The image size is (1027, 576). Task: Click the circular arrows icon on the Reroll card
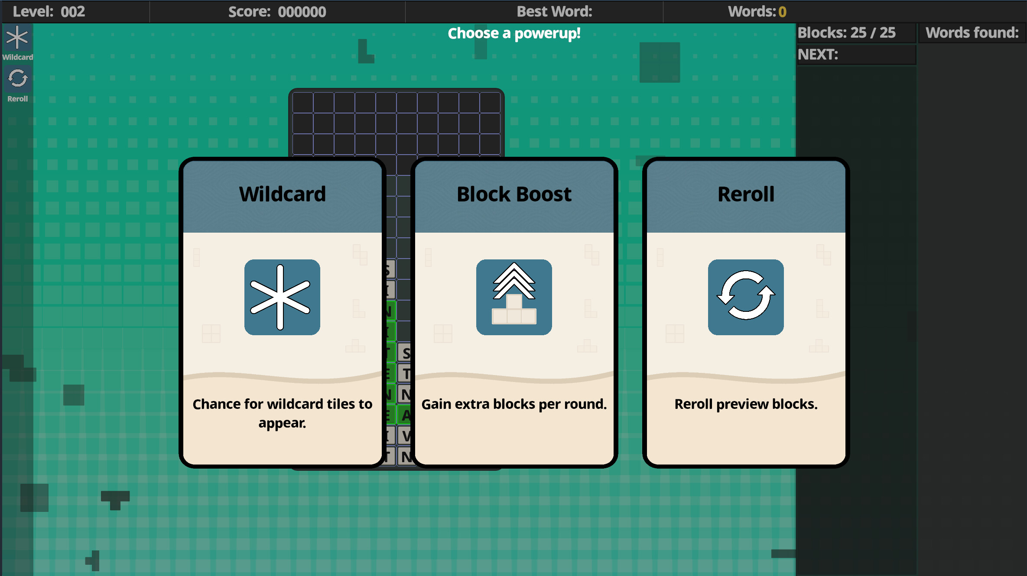745,297
